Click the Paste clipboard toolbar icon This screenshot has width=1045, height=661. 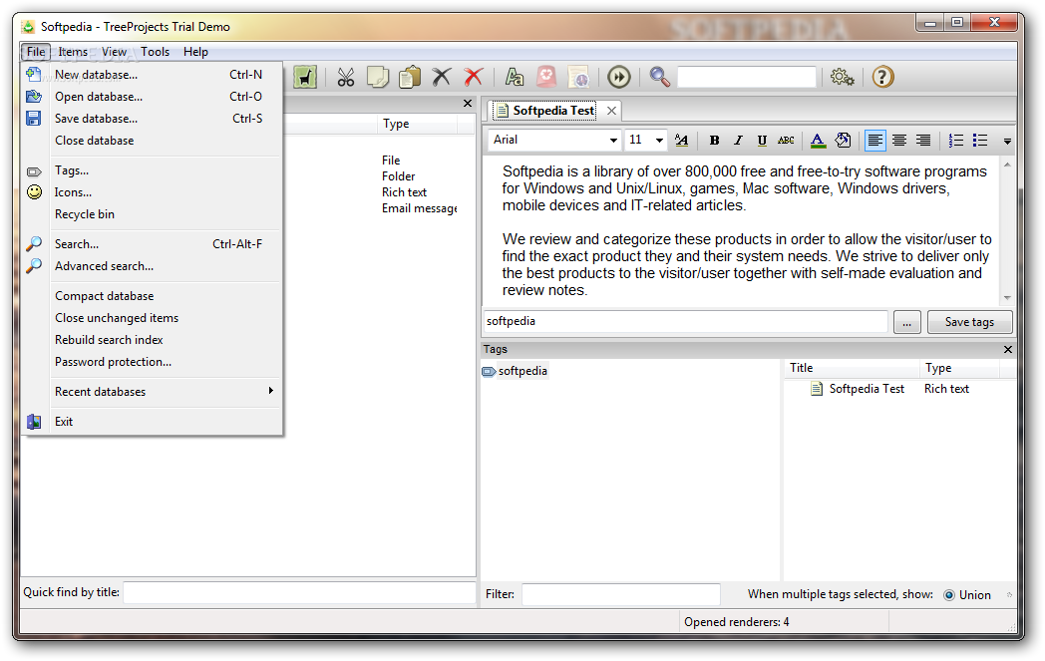tap(409, 78)
